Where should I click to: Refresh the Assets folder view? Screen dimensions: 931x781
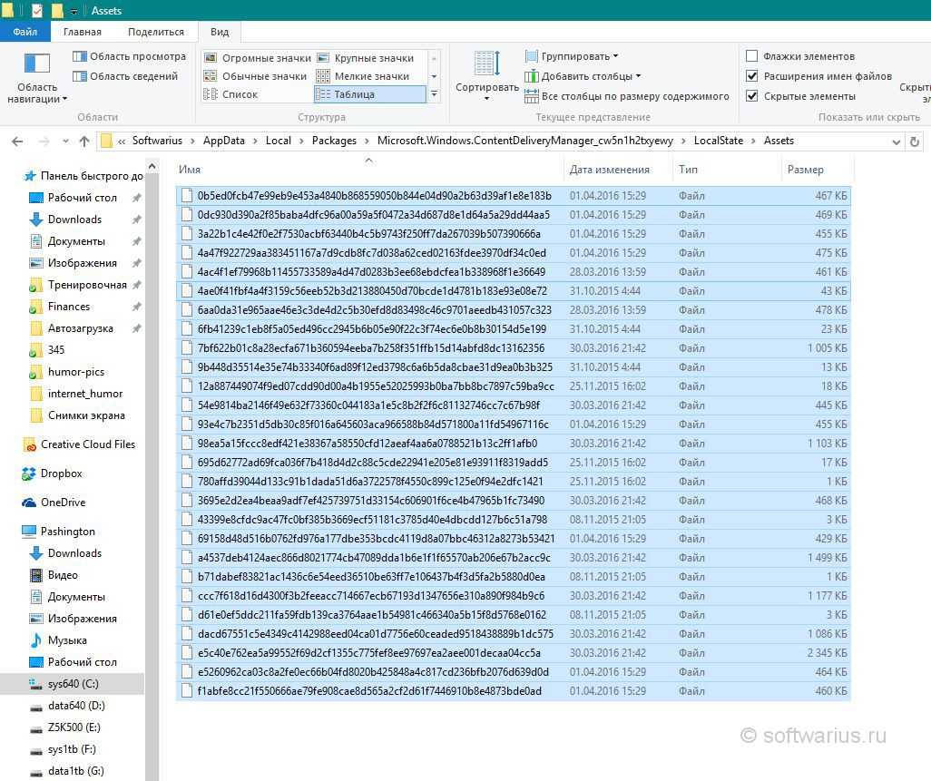click(915, 141)
